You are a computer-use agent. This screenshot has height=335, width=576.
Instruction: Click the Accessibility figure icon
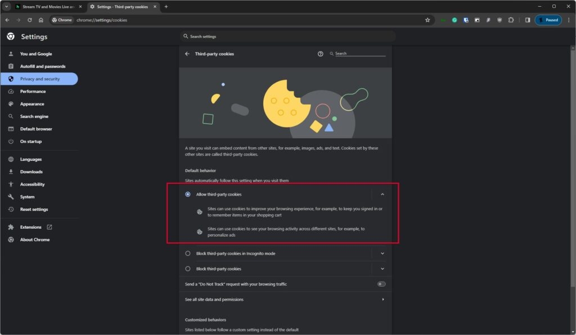11,184
